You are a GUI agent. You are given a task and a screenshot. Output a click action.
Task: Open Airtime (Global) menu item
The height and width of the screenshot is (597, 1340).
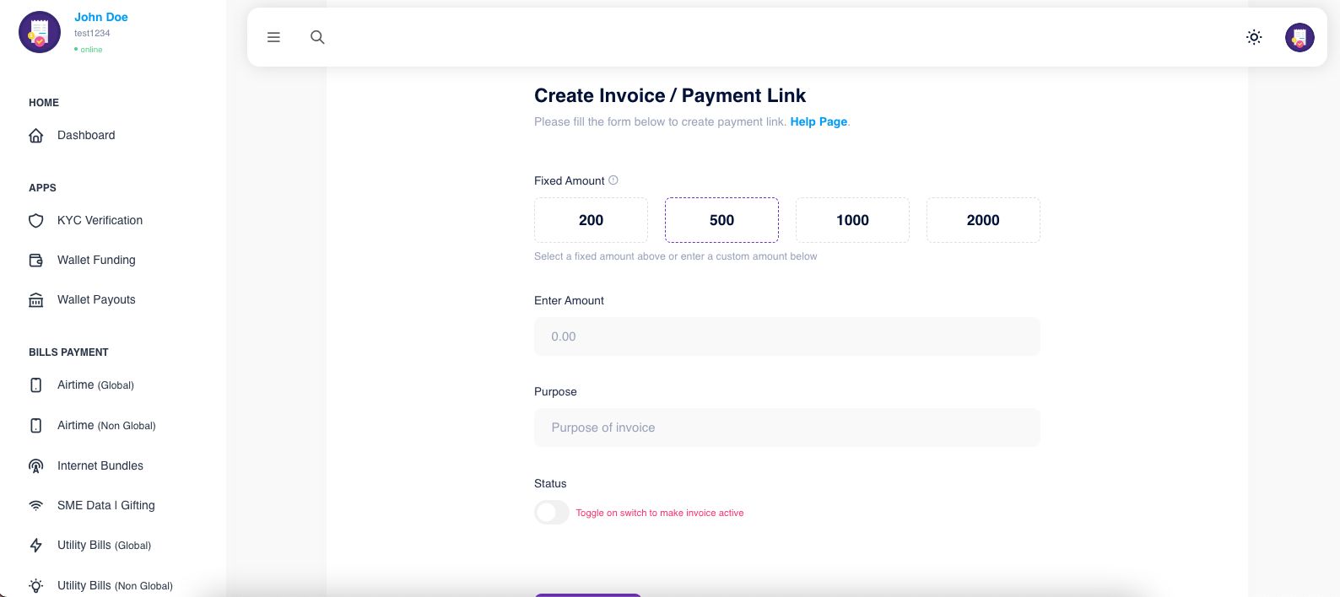pyautogui.click(x=95, y=385)
